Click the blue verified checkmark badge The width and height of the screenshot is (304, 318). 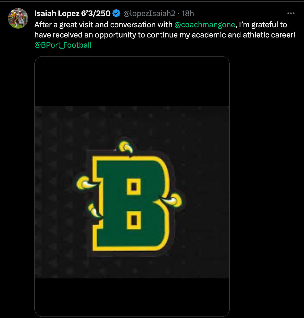click(116, 13)
